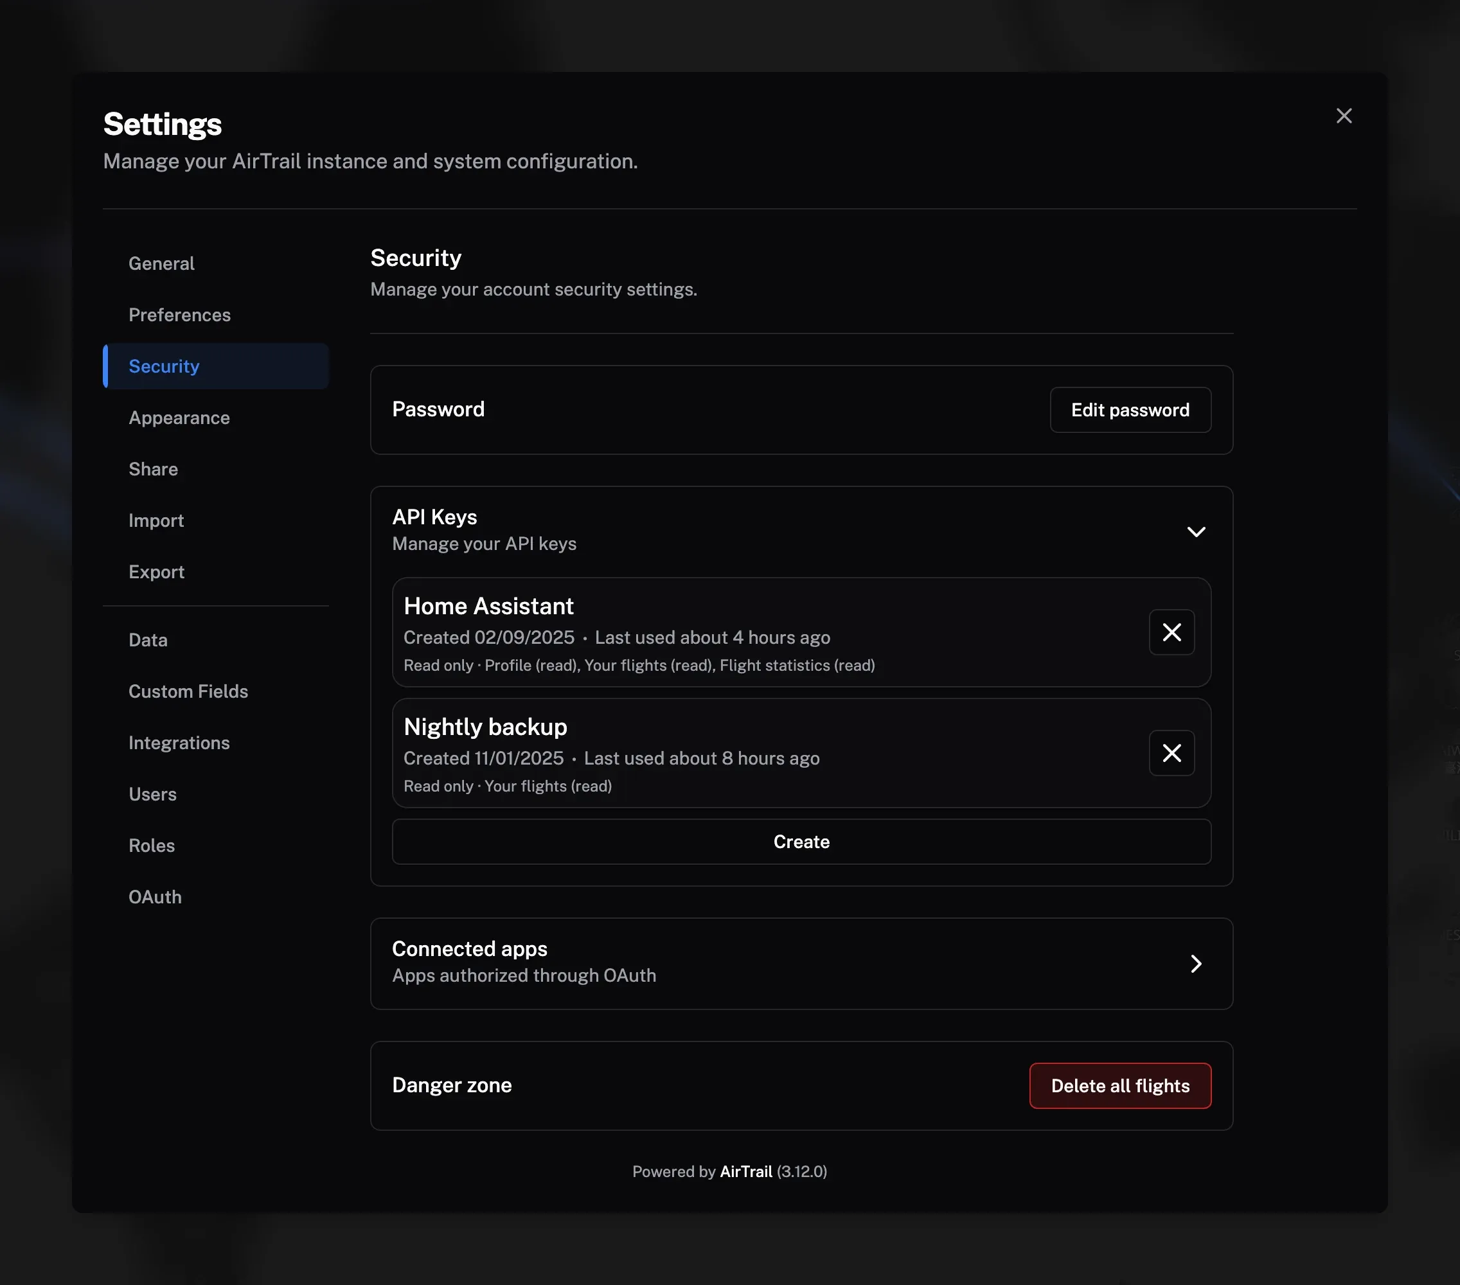Delete the Home Assistant API key

coord(1171,632)
